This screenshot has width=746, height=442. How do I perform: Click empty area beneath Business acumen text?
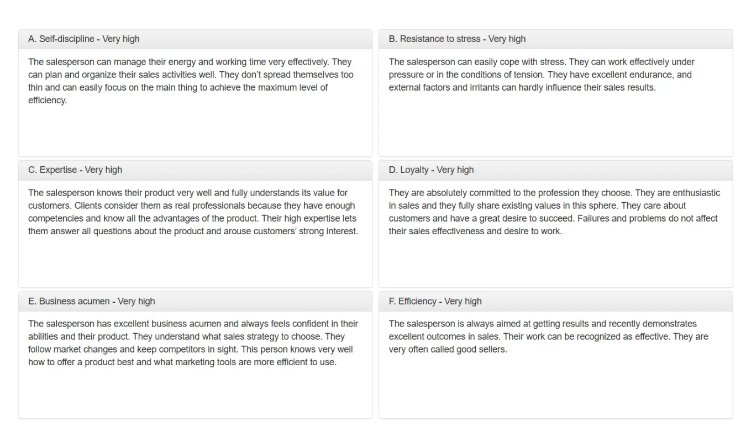click(x=195, y=393)
